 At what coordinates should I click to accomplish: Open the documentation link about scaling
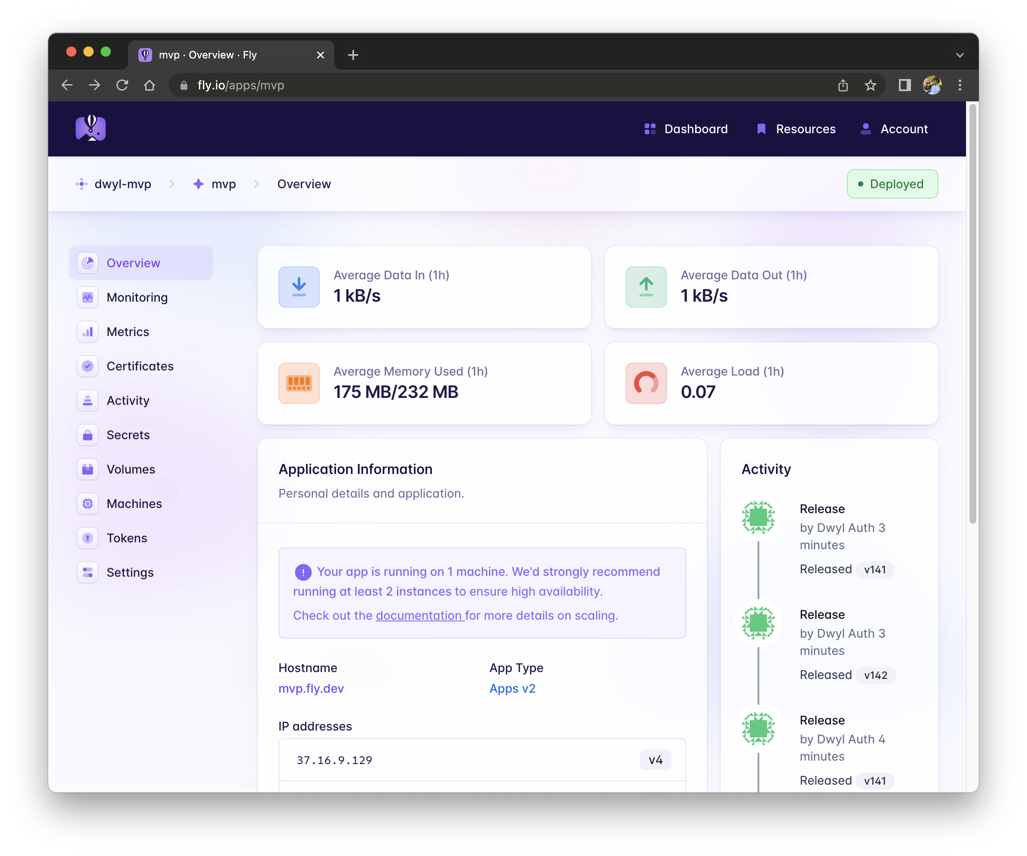pyautogui.click(x=419, y=615)
